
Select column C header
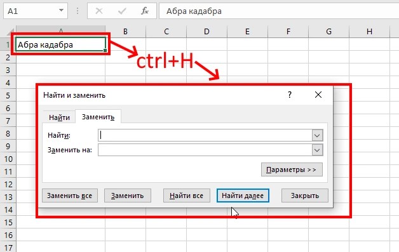166,32
